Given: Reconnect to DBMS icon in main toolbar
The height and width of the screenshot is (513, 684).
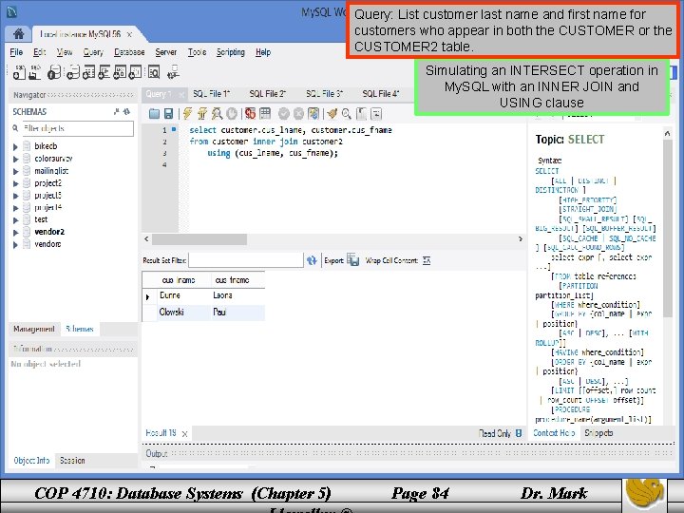Looking at the screenshot, I should [x=174, y=72].
